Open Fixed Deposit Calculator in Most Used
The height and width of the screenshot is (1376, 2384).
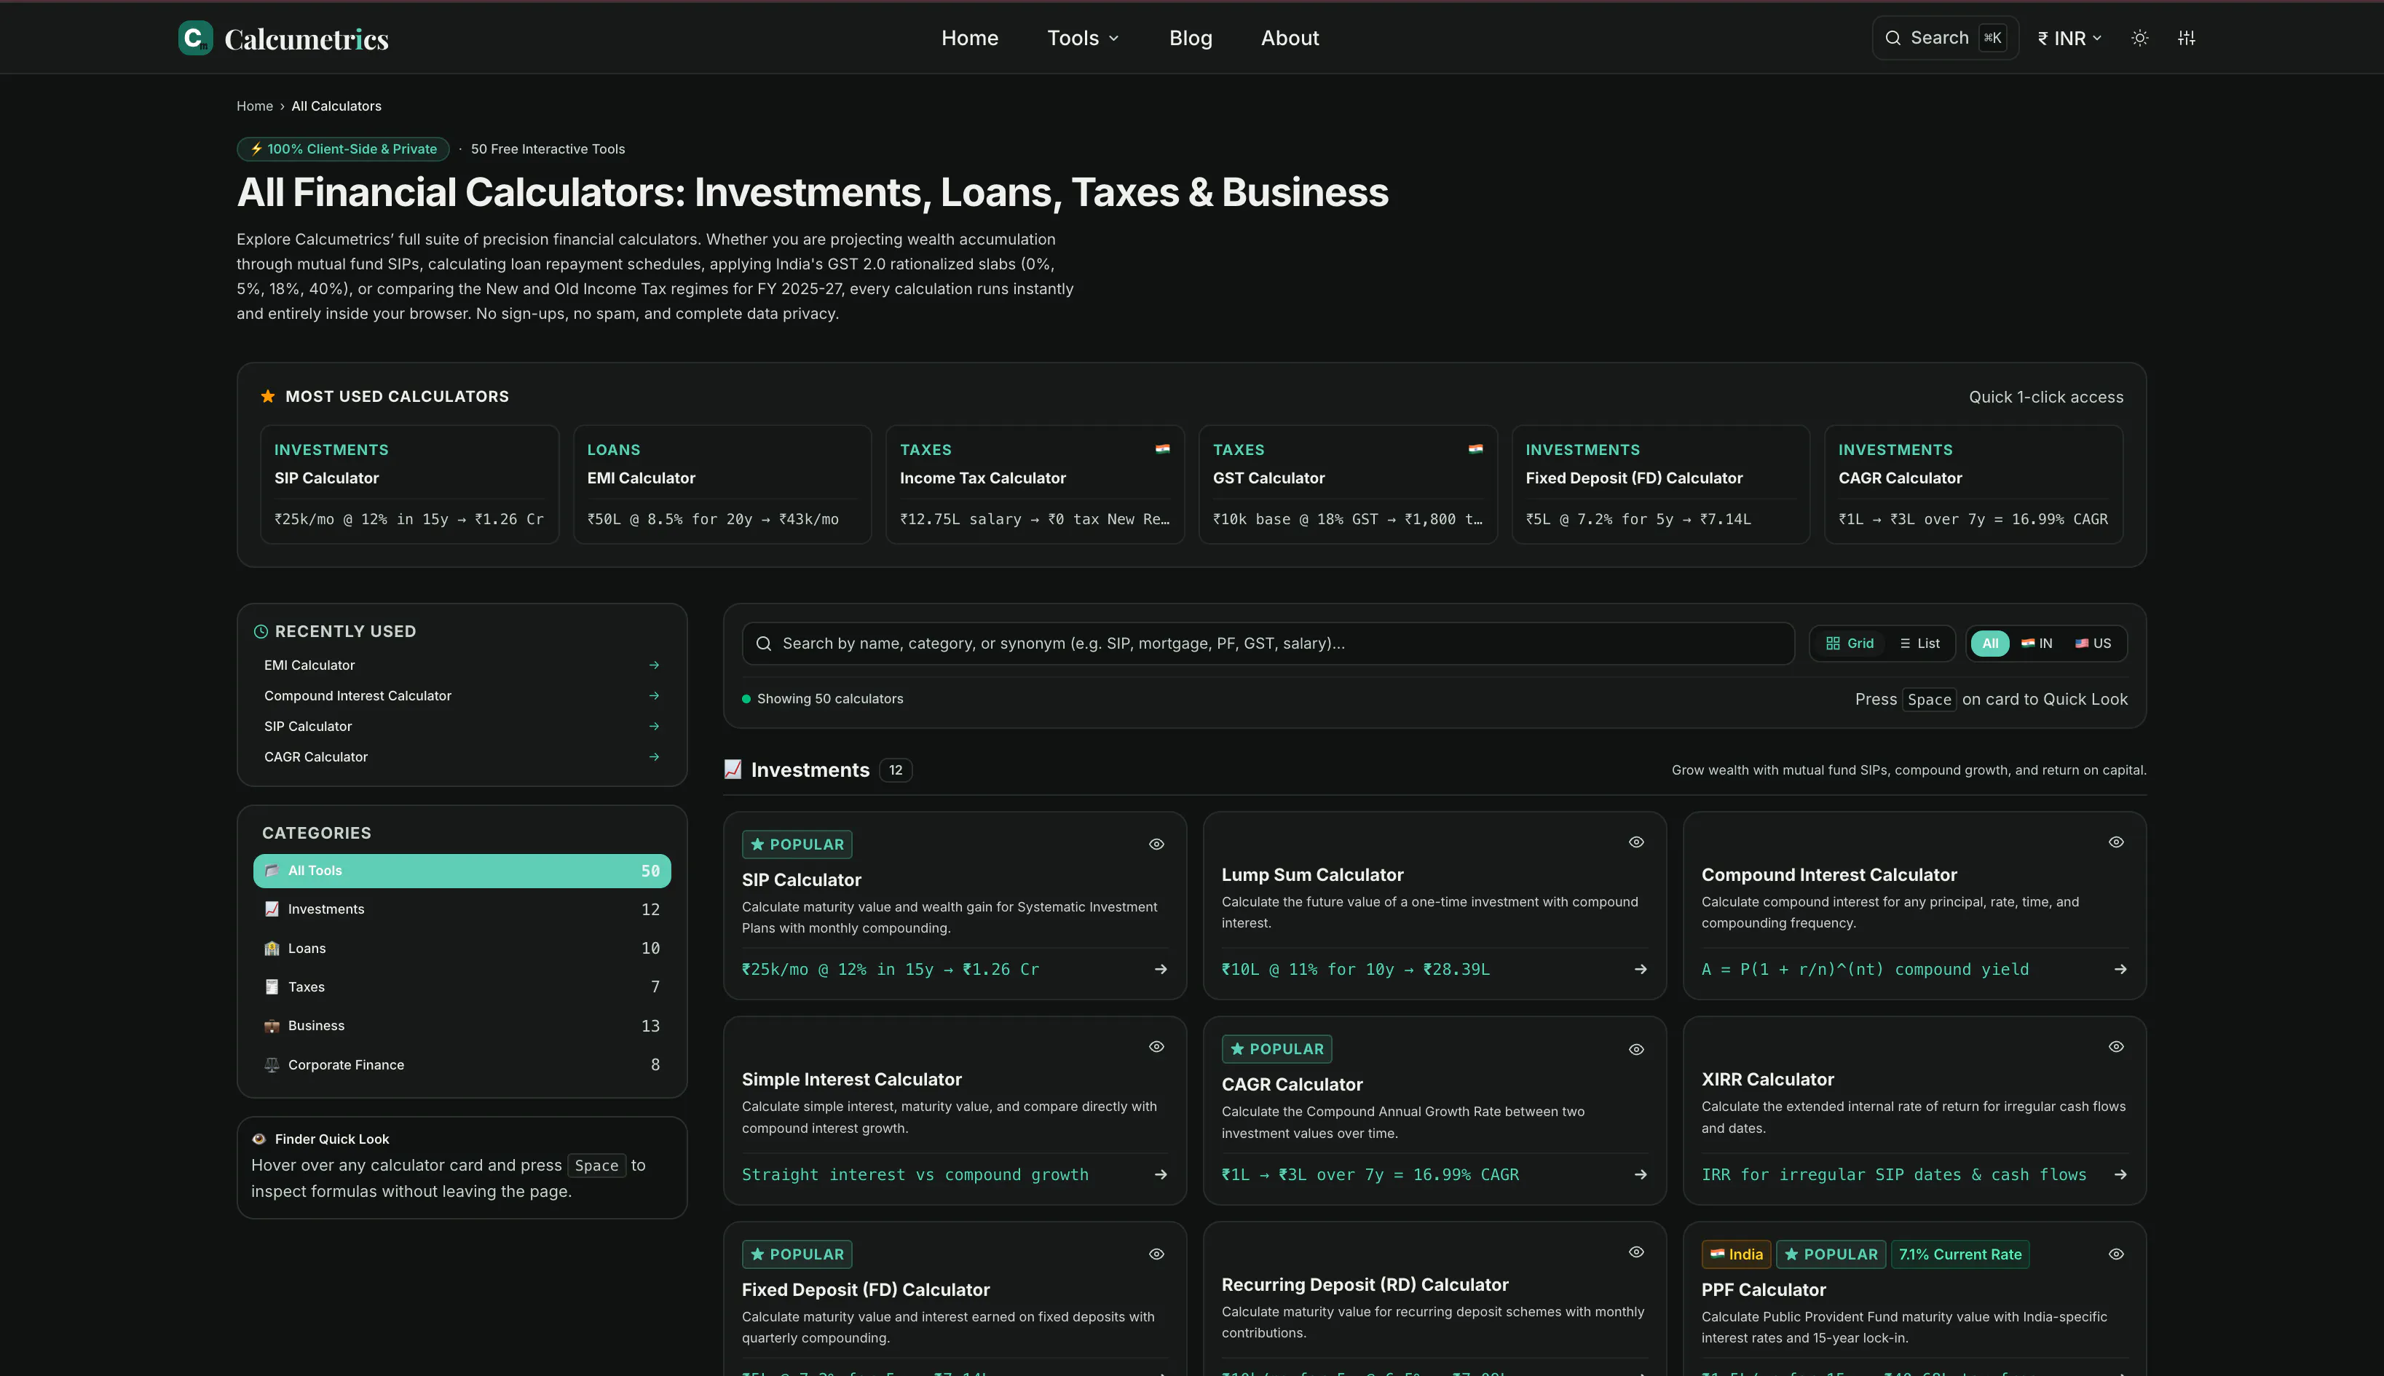click(x=1660, y=484)
